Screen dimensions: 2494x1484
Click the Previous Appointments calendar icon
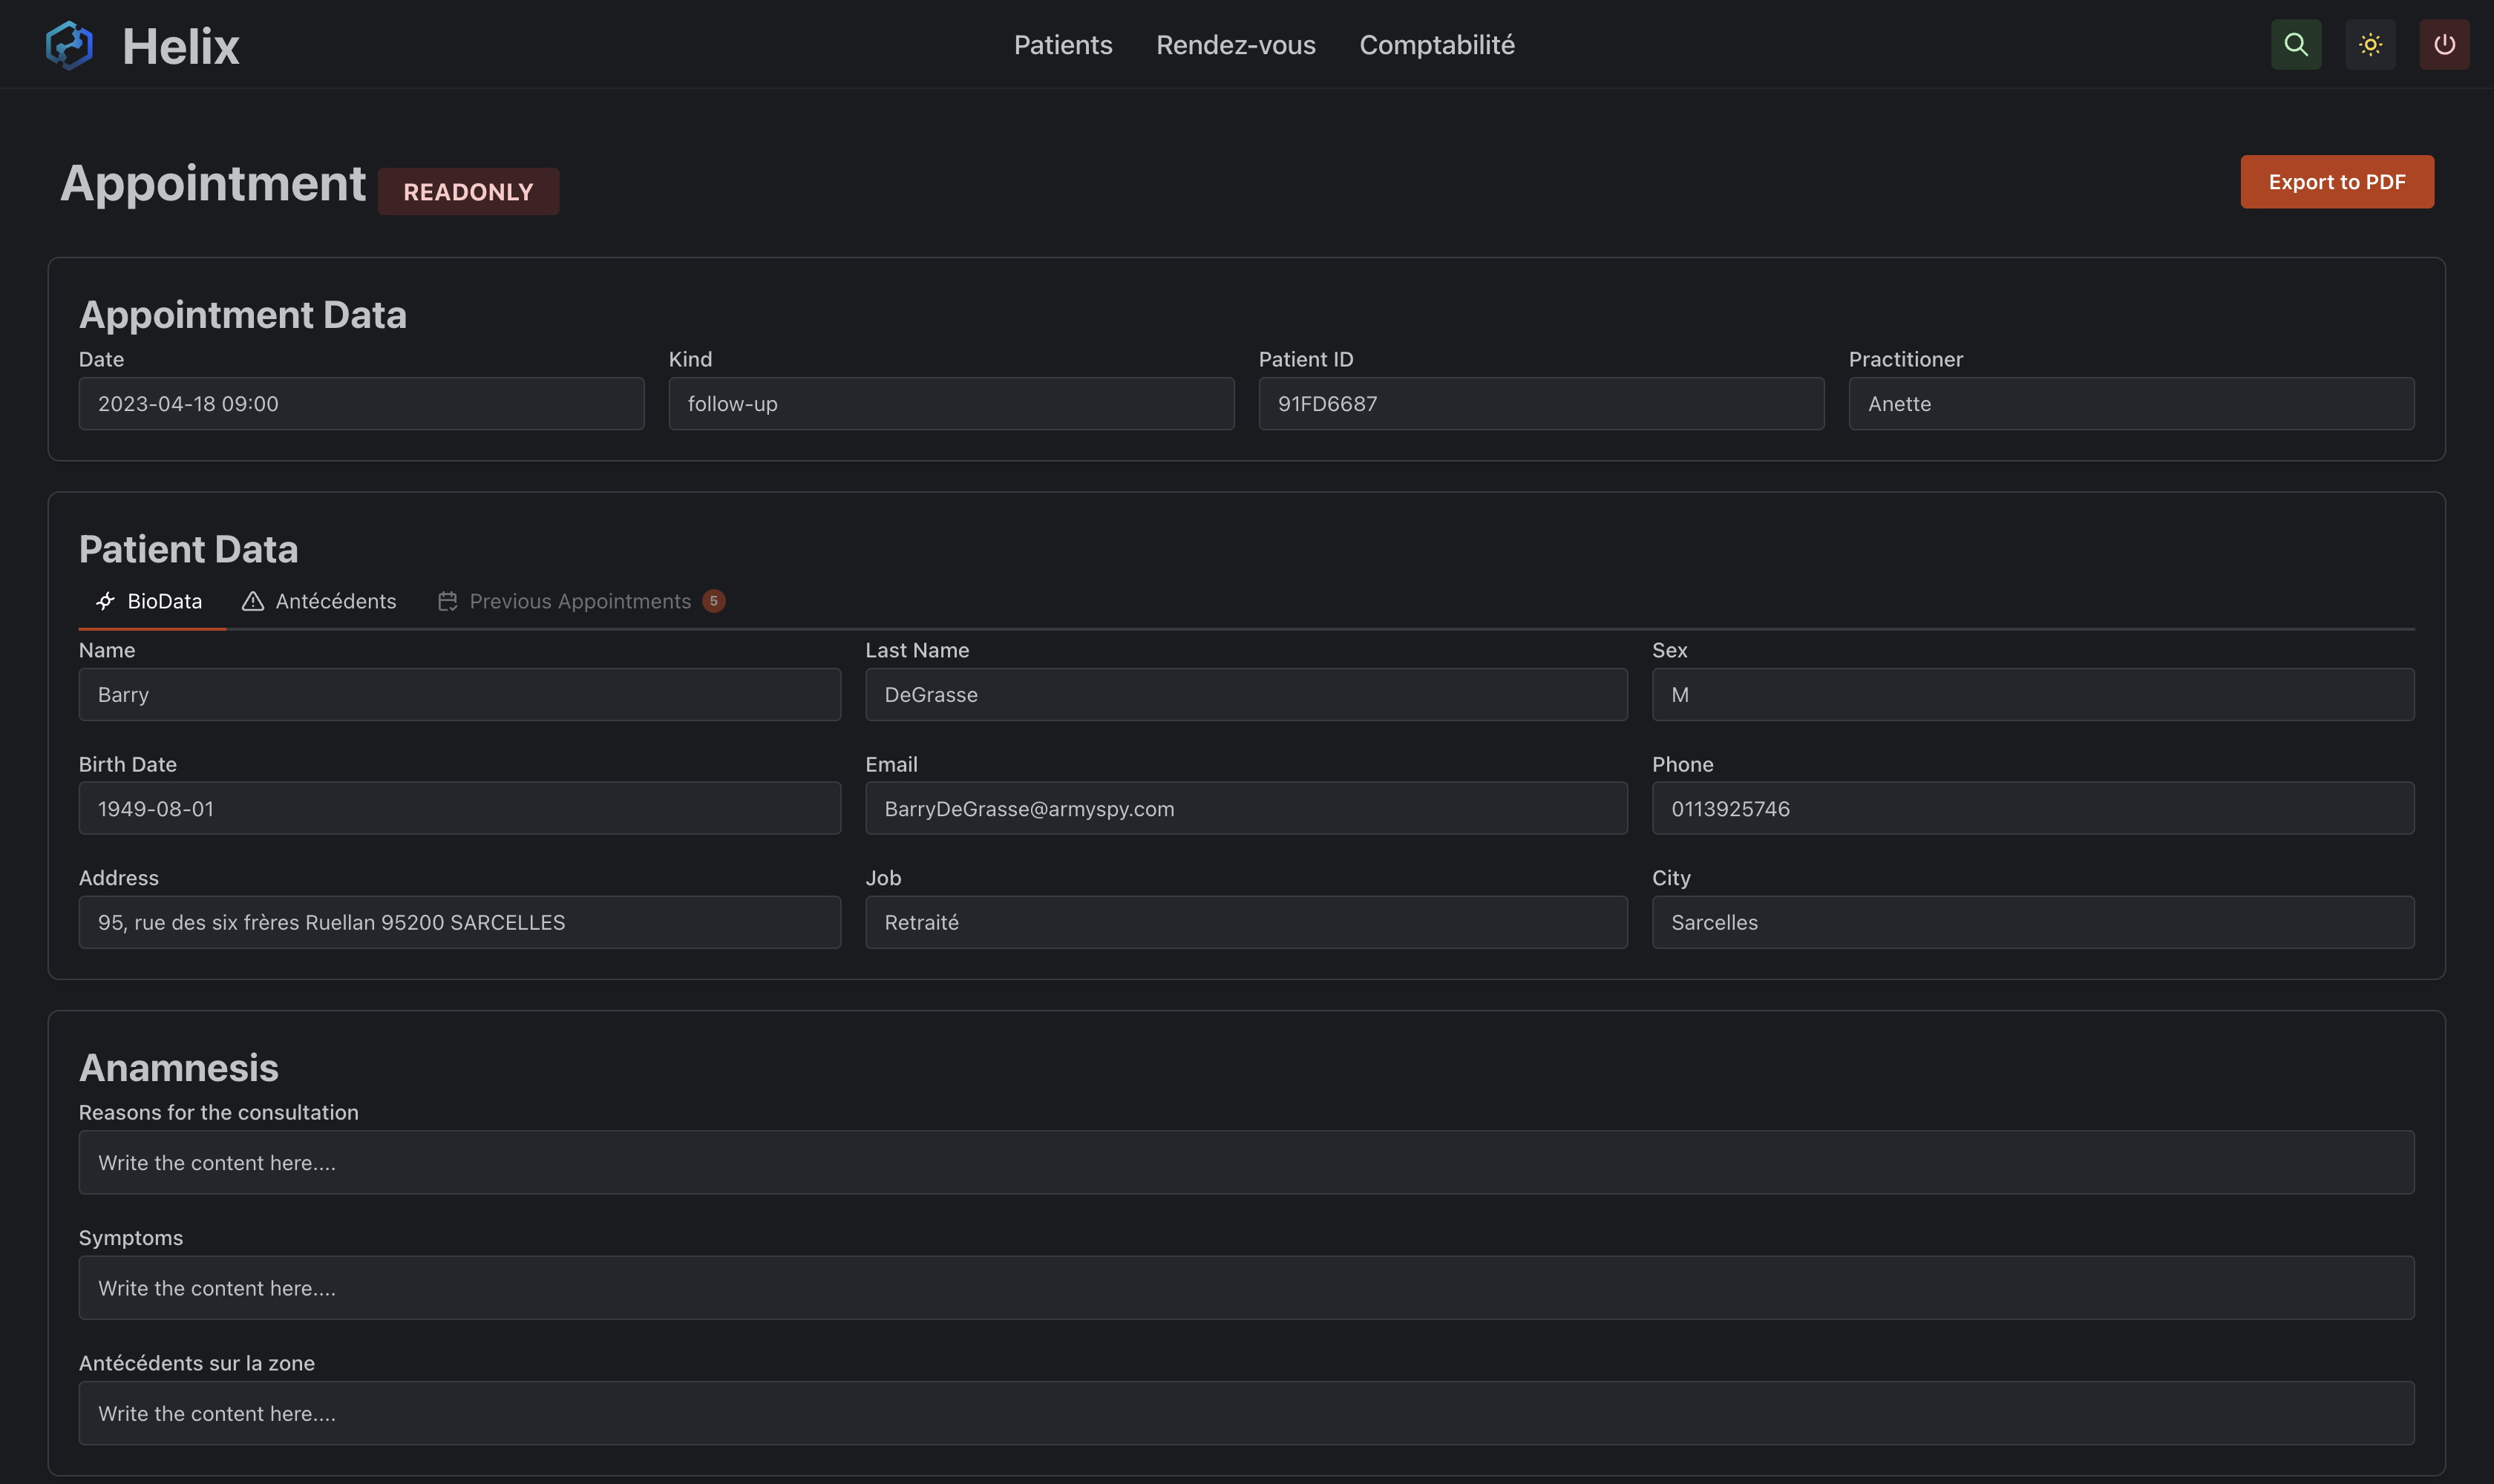(x=447, y=601)
